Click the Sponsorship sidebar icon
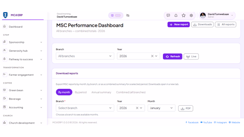The width and height of the screenshot is (244, 137). [5, 42]
